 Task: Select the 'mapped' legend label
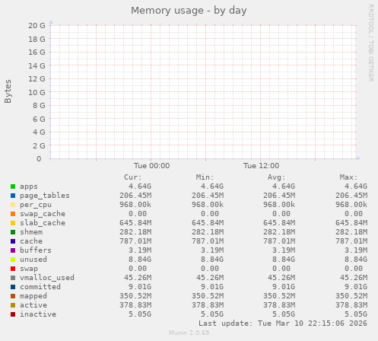coord(33,296)
